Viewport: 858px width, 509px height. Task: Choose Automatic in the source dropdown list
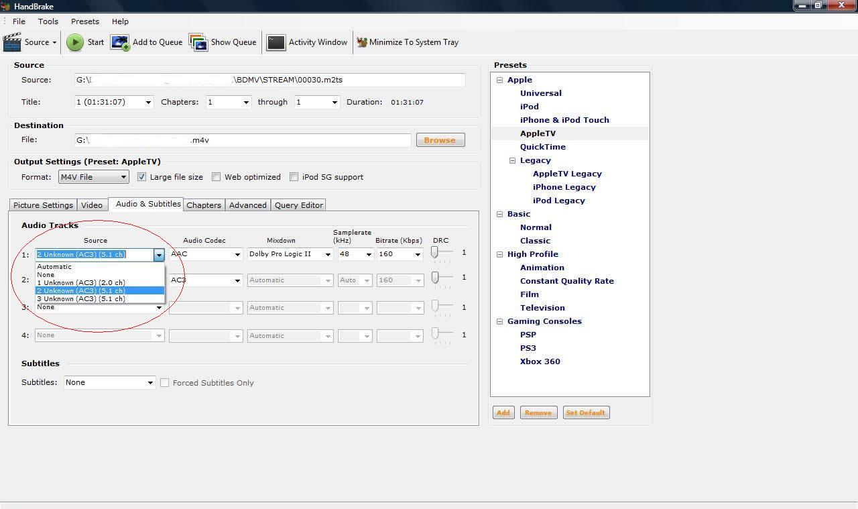pos(100,266)
